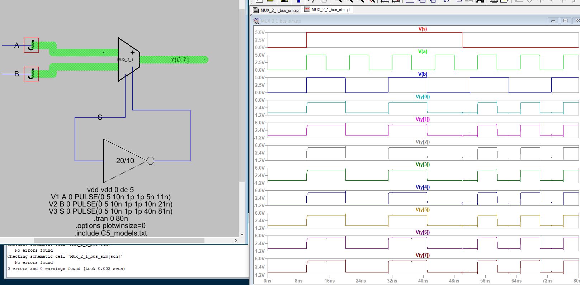This screenshot has width=580, height=285.
Task: Pick the V(y[0]) trace label
Action: 423,97
